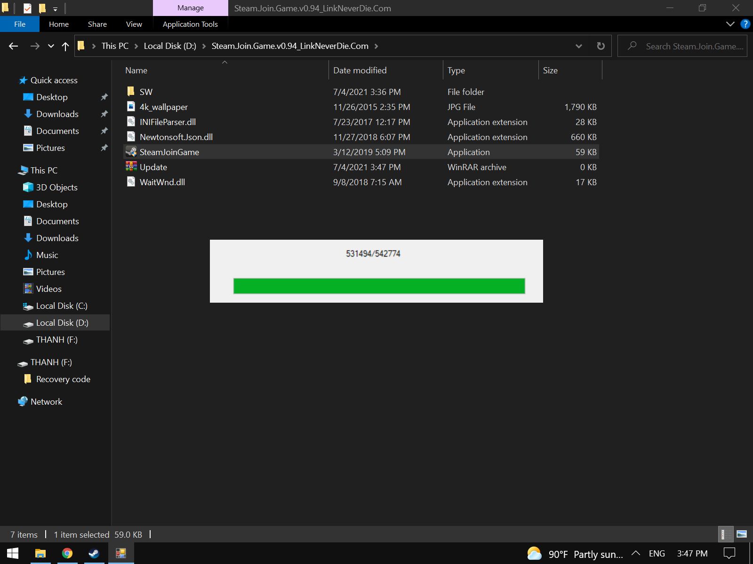Click the back navigation arrow
The height and width of the screenshot is (564, 753).
(x=14, y=46)
